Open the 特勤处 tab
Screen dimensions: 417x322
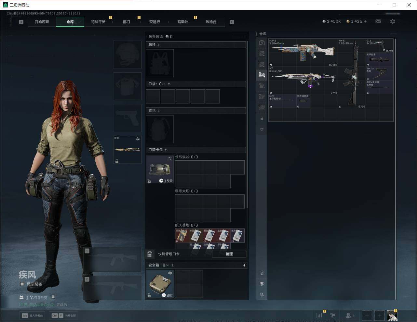[183, 22]
